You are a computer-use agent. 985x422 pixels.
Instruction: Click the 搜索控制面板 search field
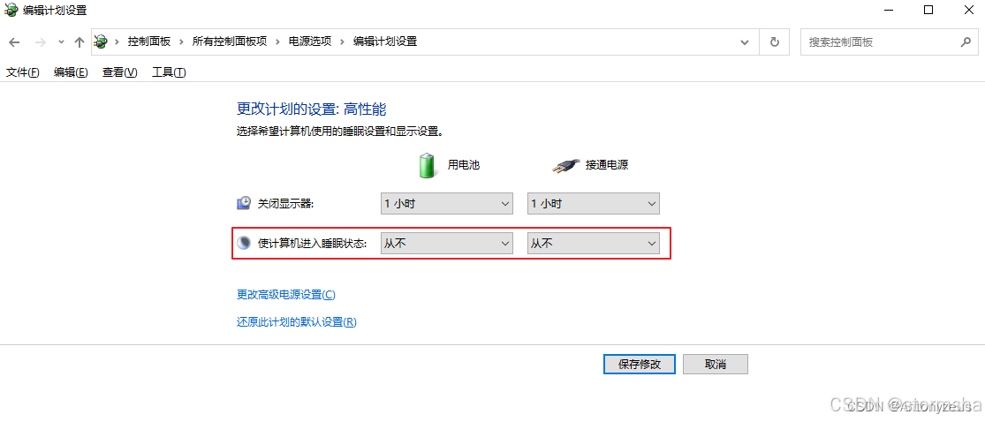[880, 42]
